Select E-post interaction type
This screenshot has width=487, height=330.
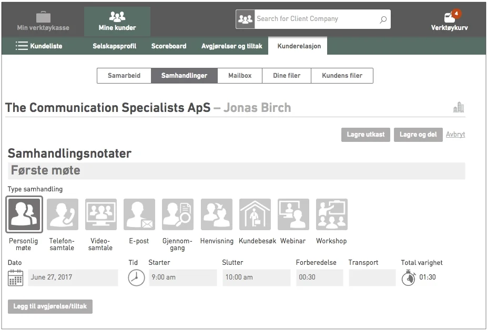tap(139, 214)
